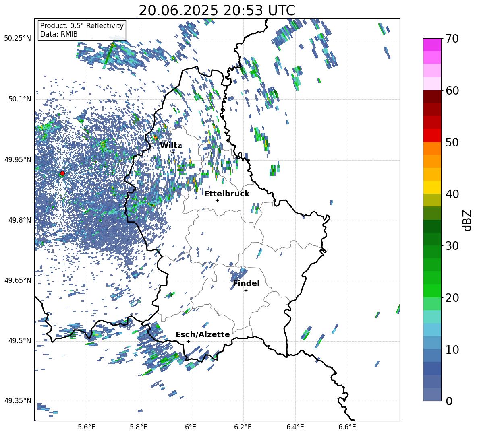Pick the yellow colorbar swatch above 40
The width and height of the screenshot is (477, 435).
(x=432, y=187)
